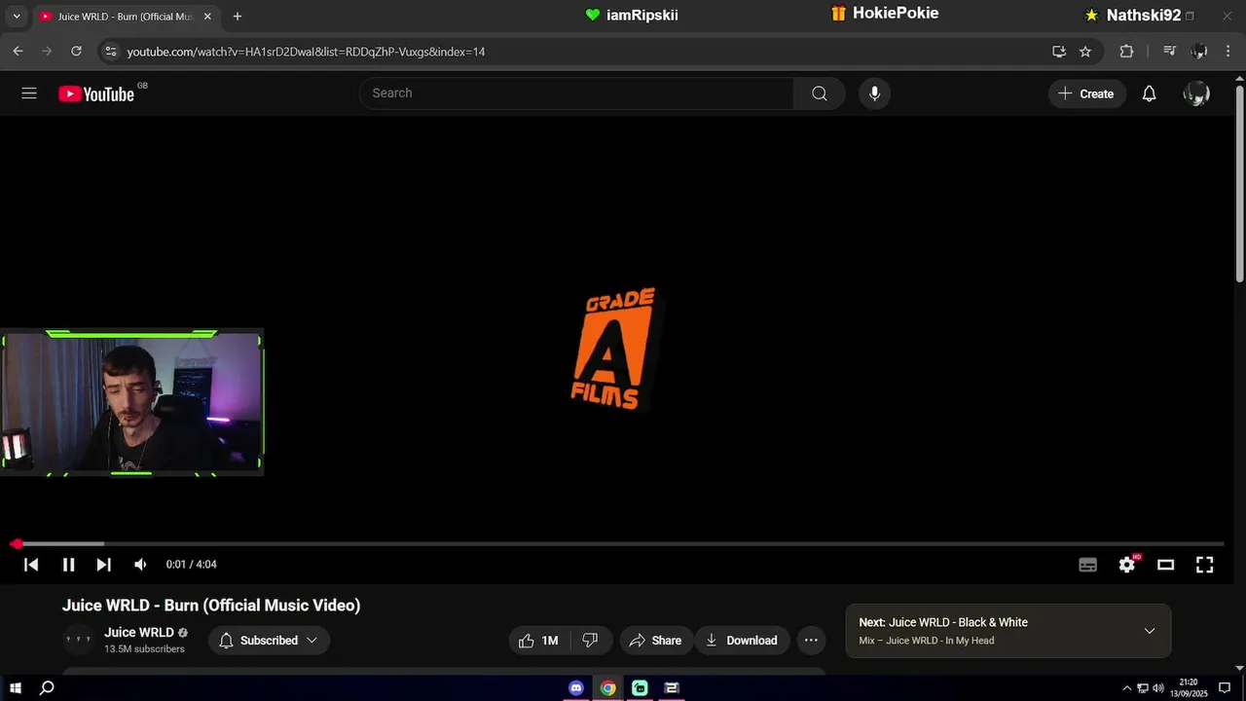Bookmark this page with the star
1246x701 pixels.
[1085, 52]
